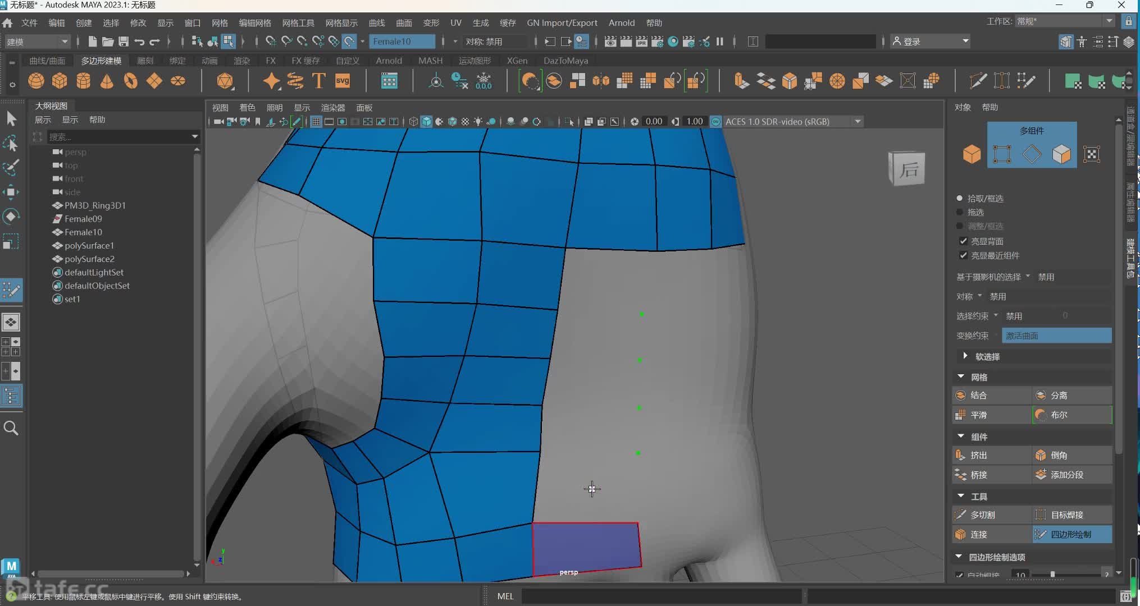Collapse the 组件 section
1140x606 pixels.
point(961,437)
